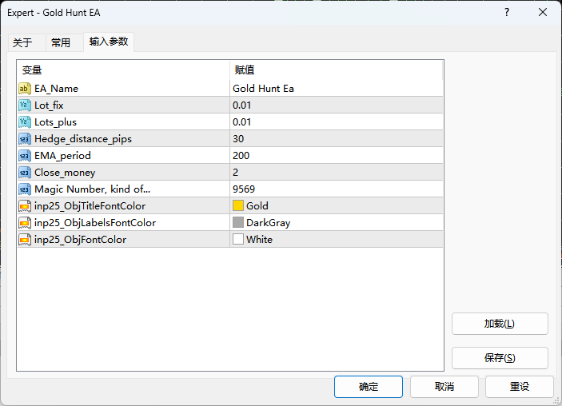Screen dimensions: 562x406
Task: Click the integer icon beside EMA_period
Action: 25,155
